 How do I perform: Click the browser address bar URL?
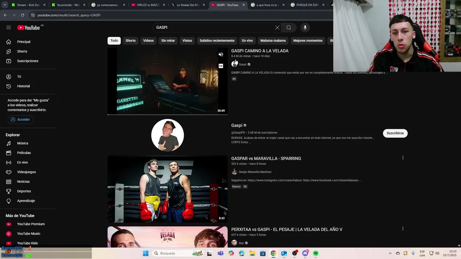(69, 15)
